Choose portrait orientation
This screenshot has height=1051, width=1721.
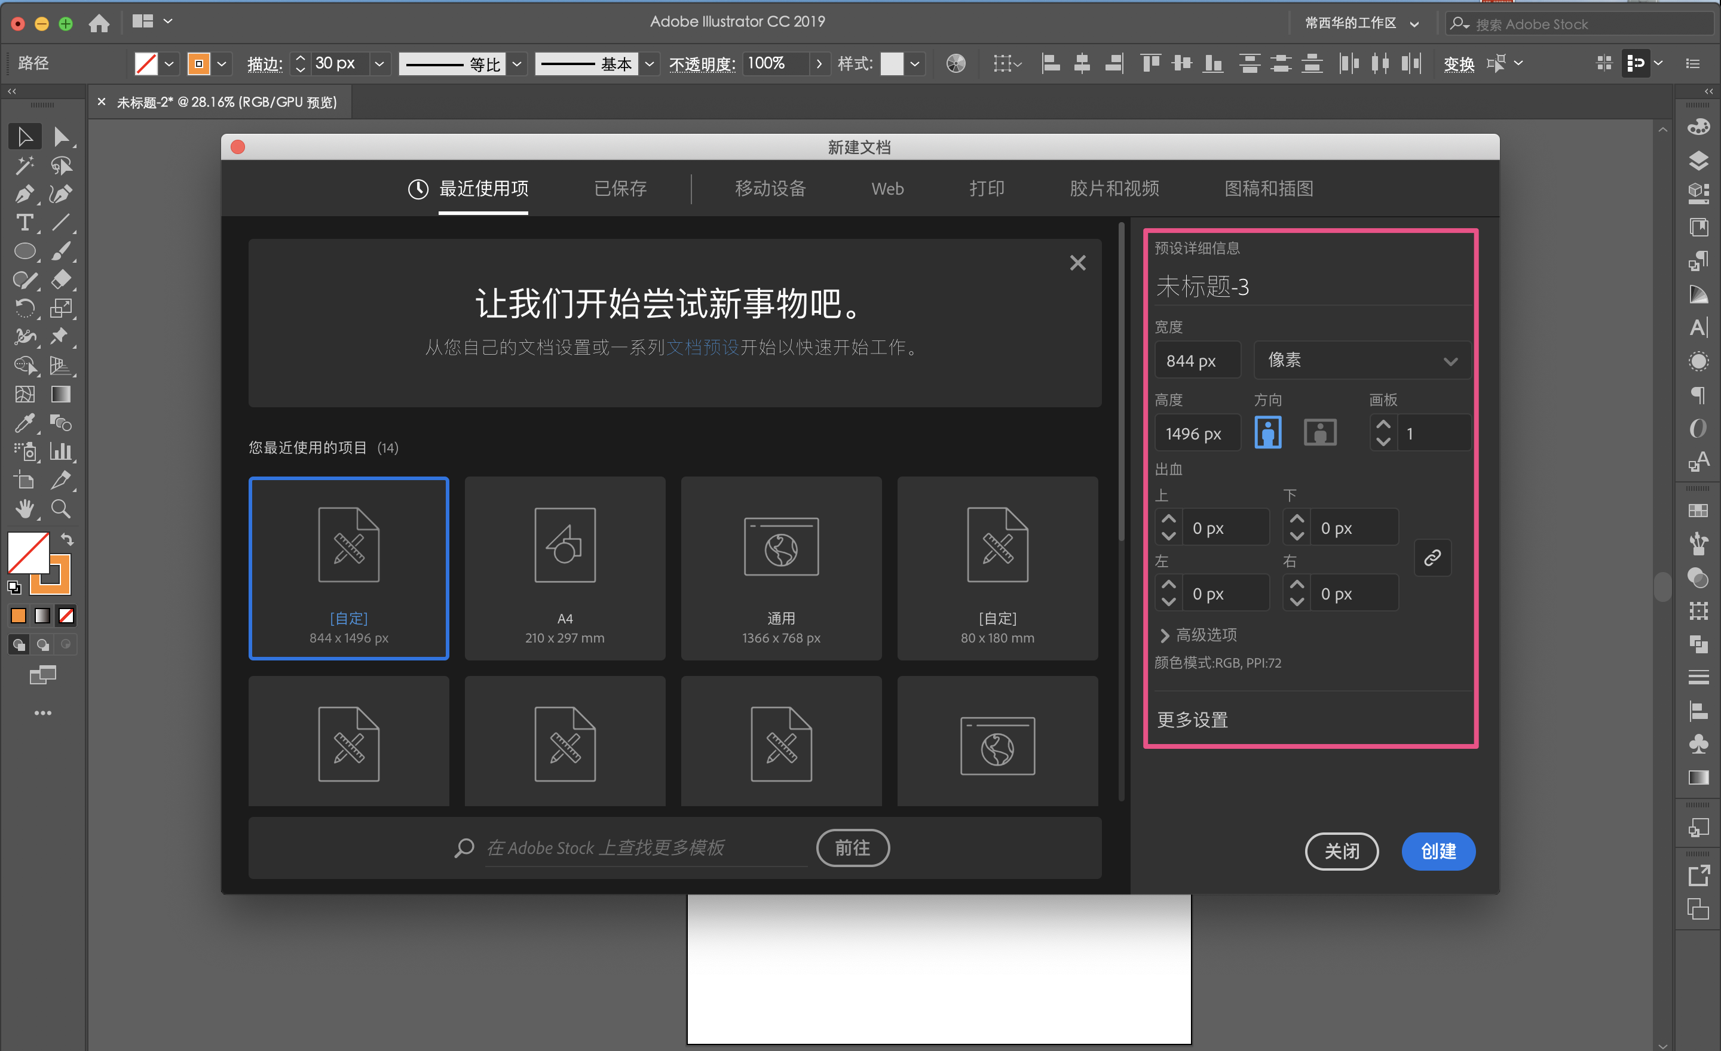[x=1267, y=433]
